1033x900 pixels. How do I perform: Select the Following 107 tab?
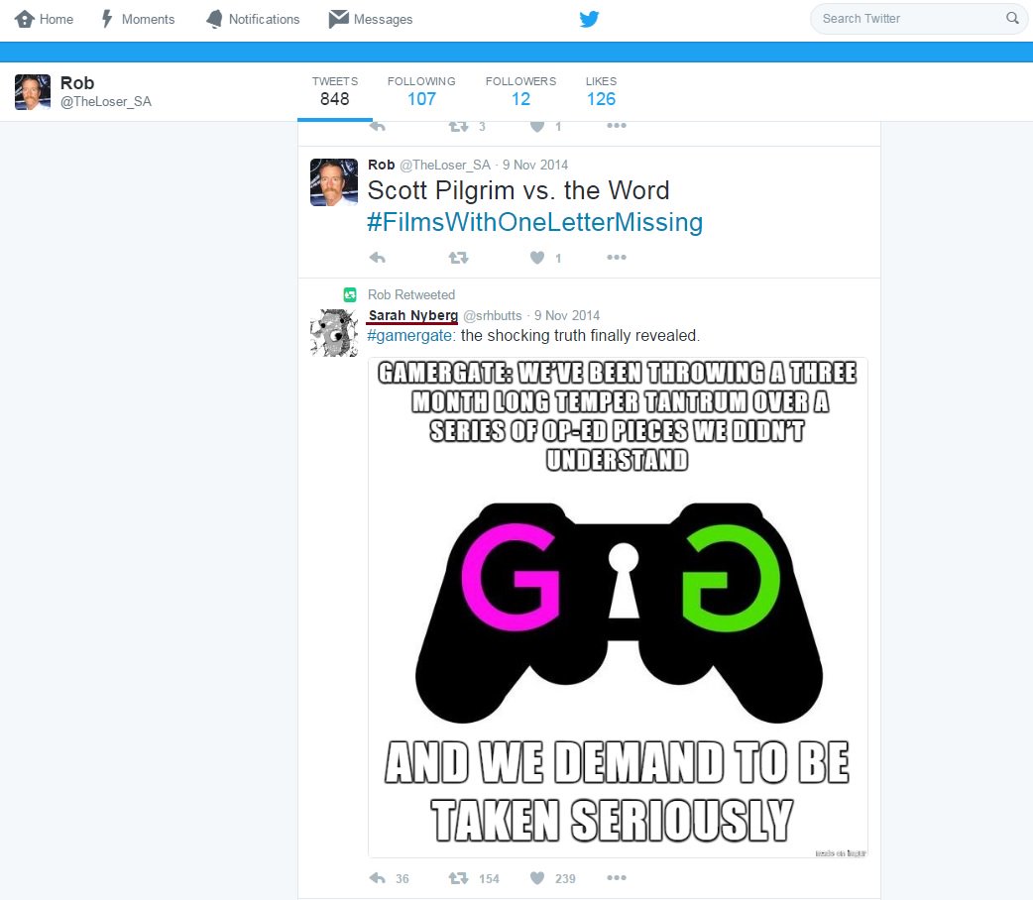coord(421,91)
